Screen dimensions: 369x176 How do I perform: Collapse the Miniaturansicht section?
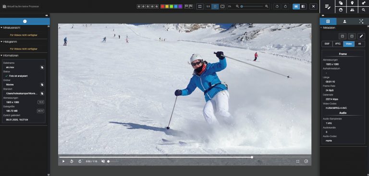point(1,28)
